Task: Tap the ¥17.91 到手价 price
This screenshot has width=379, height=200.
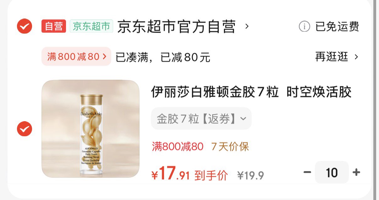Action: coord(189,174)
